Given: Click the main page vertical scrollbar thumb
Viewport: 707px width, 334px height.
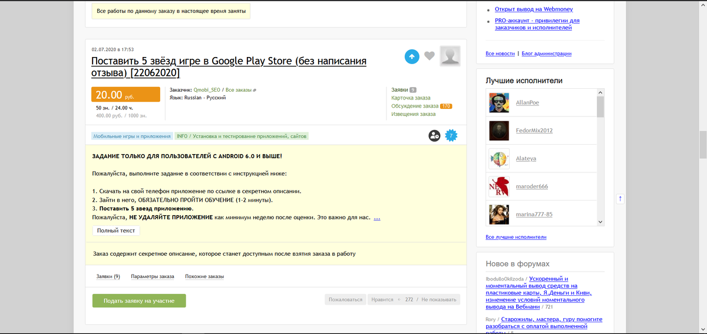Looking at the screenshot, I should click(x=702, y=145).
